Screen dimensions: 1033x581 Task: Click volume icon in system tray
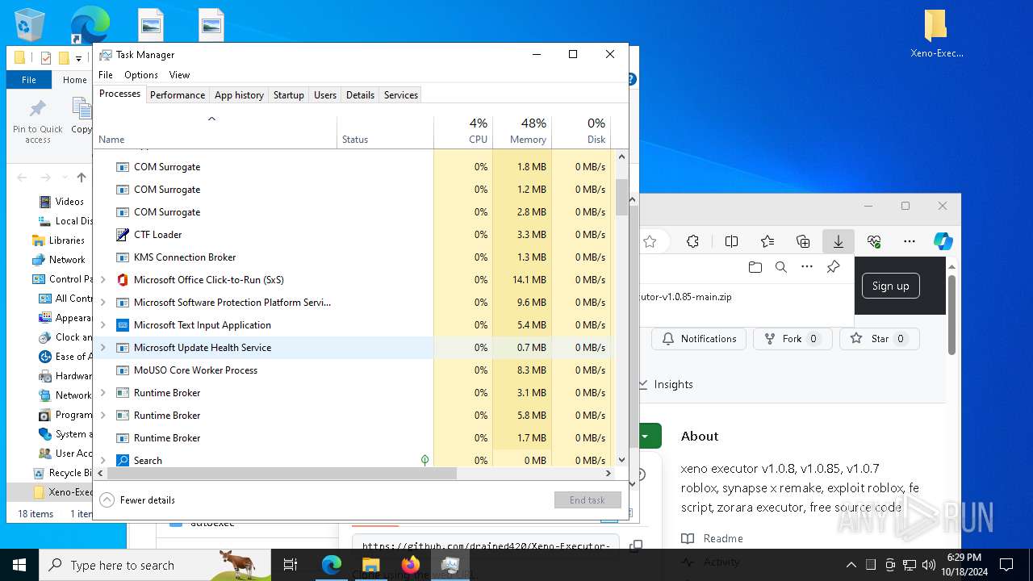tap(929, 565)
